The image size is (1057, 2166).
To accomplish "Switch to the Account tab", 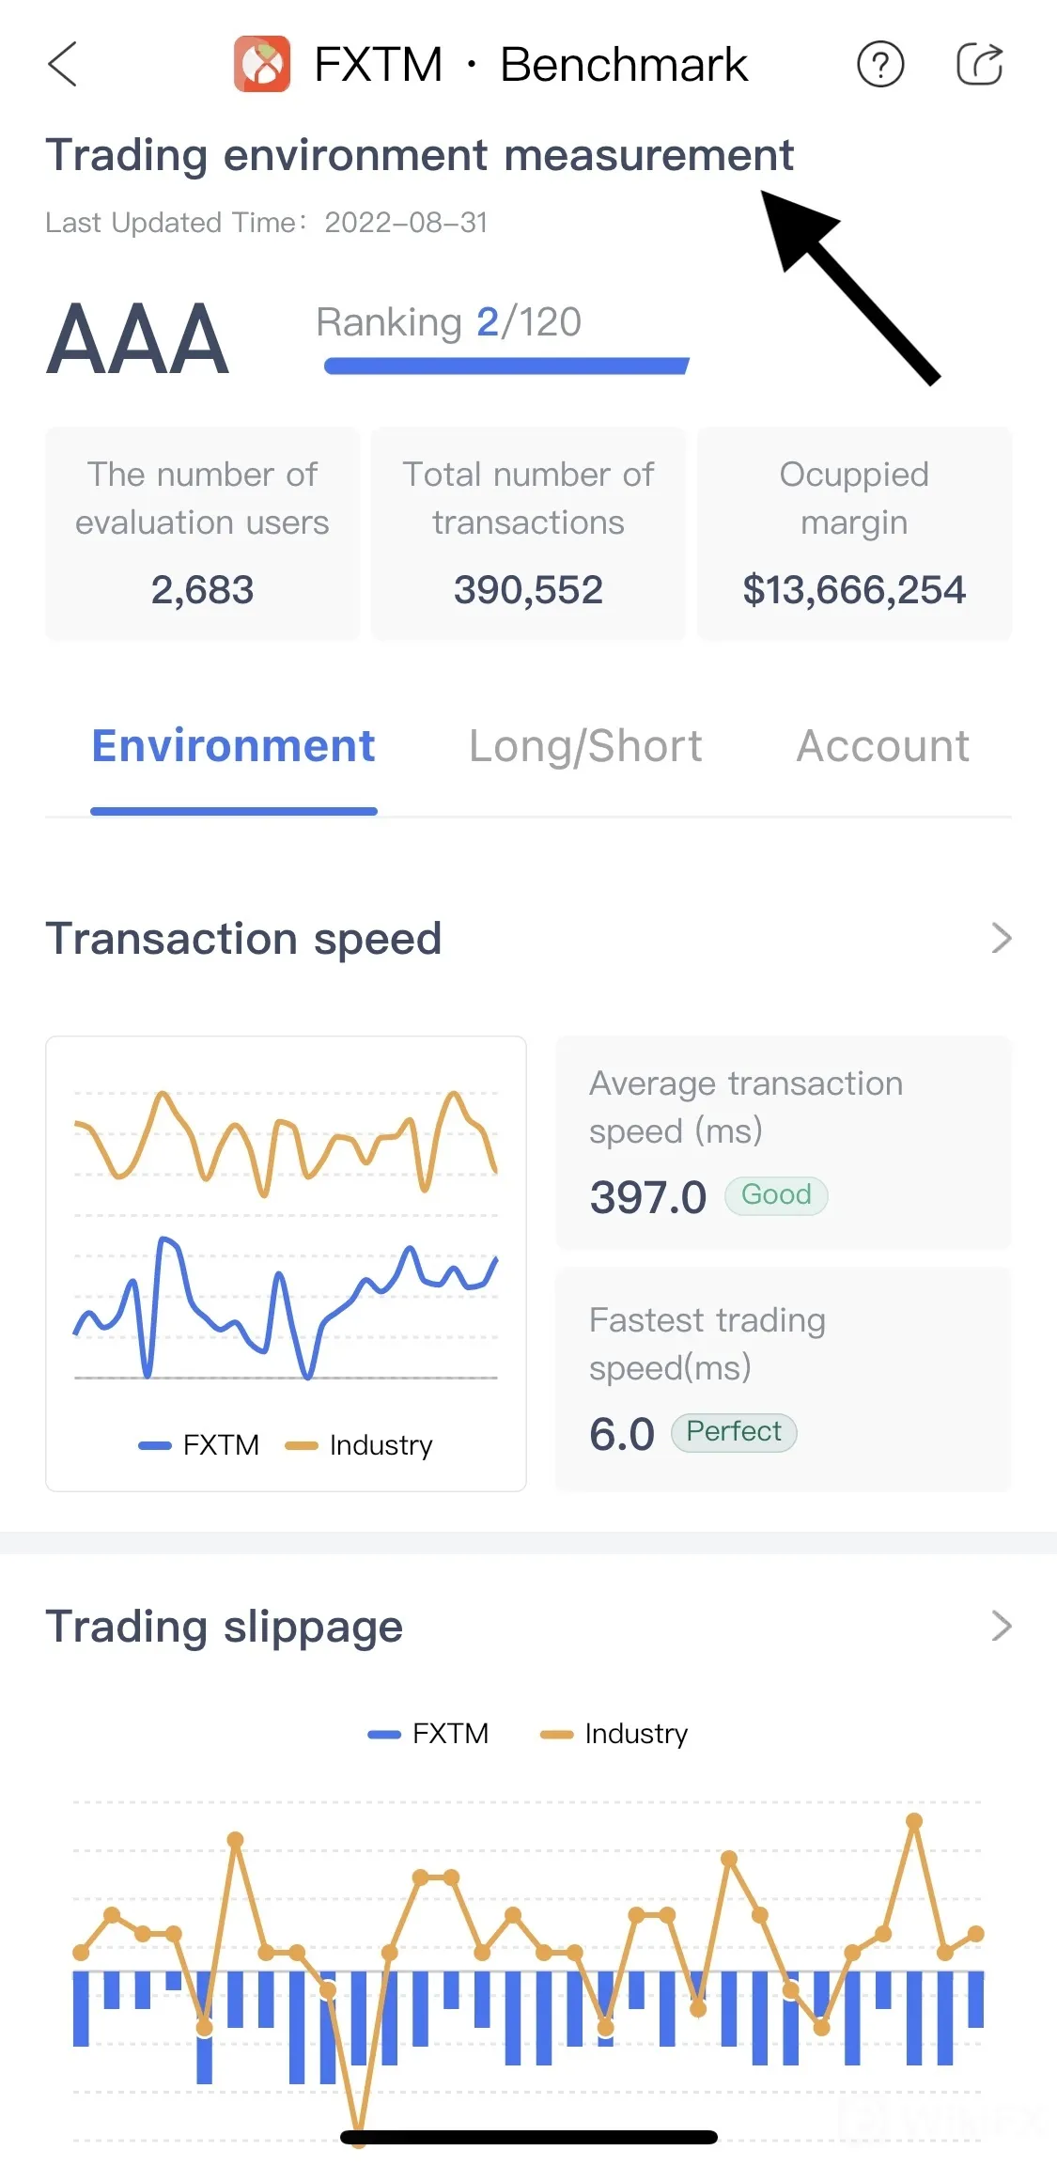I will coord(883,746).
